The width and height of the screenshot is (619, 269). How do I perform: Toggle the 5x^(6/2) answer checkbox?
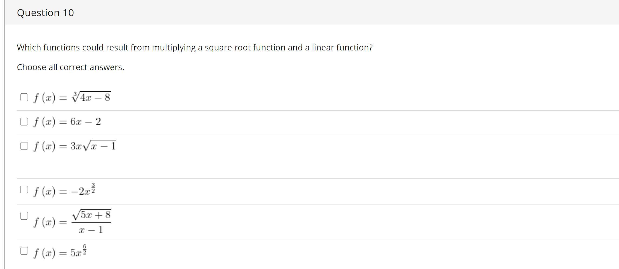(x=24, y=251)
